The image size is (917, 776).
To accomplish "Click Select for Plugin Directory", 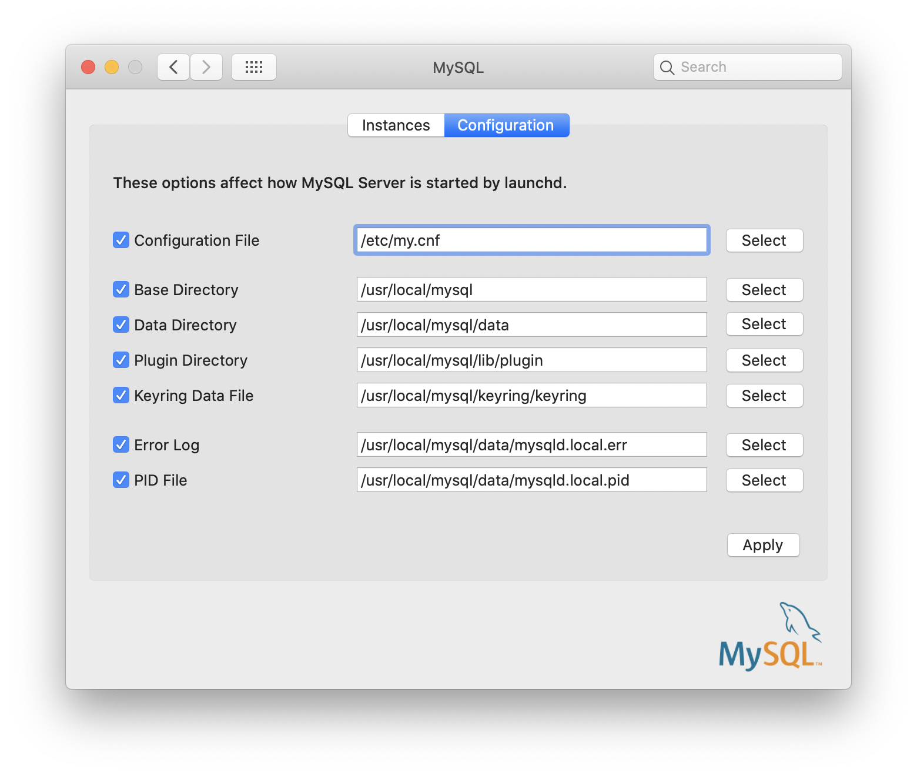I will pyautogui.click(x=764, y=360).
